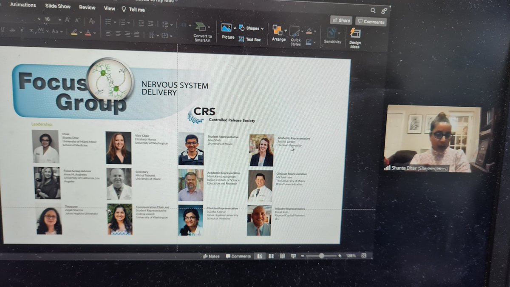Viewport: 510px width, 287px height.
Task: Click the columns icon
Action: (x=184, y=25)
